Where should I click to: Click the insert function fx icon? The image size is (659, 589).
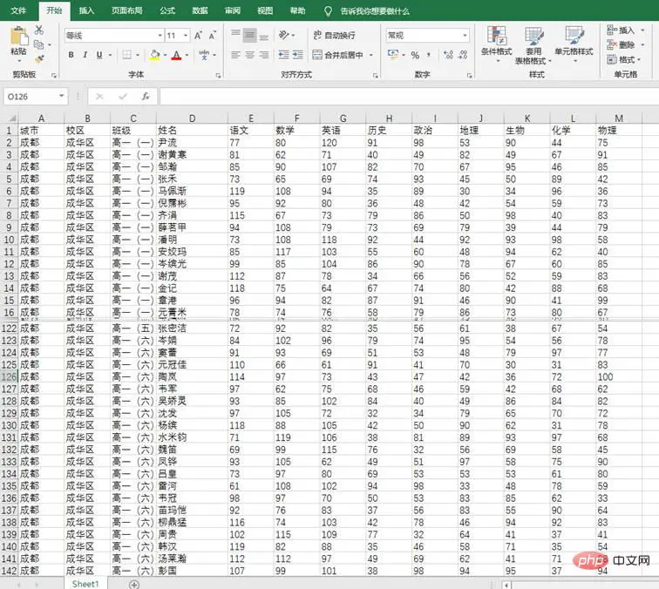pos(146,97)
